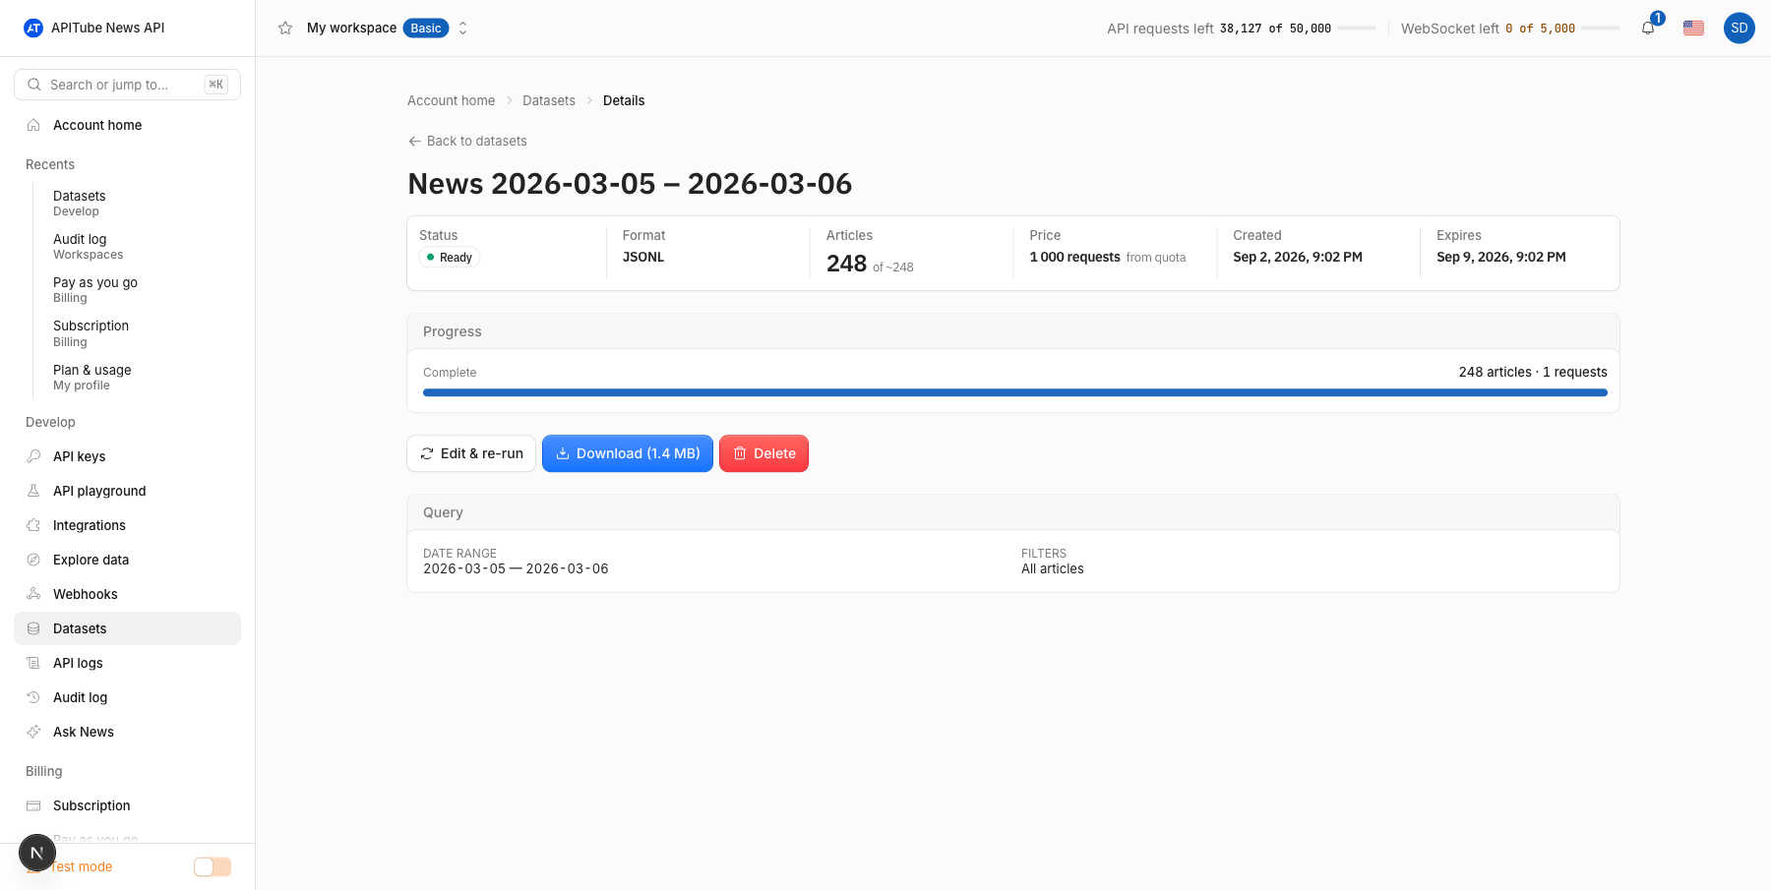
Task: Click the Basic plan badge
Action: pyautogui.click(x=426, y=28)
